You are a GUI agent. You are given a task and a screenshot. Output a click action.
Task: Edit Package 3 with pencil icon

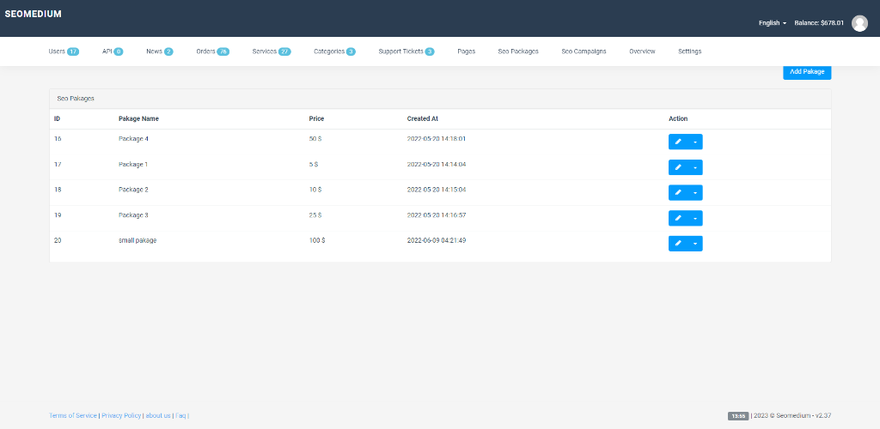pos(678,218)
